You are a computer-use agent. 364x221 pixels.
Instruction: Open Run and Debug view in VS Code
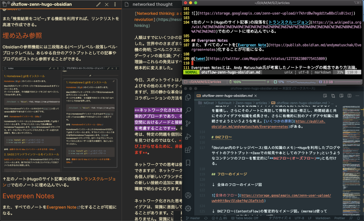188,137
